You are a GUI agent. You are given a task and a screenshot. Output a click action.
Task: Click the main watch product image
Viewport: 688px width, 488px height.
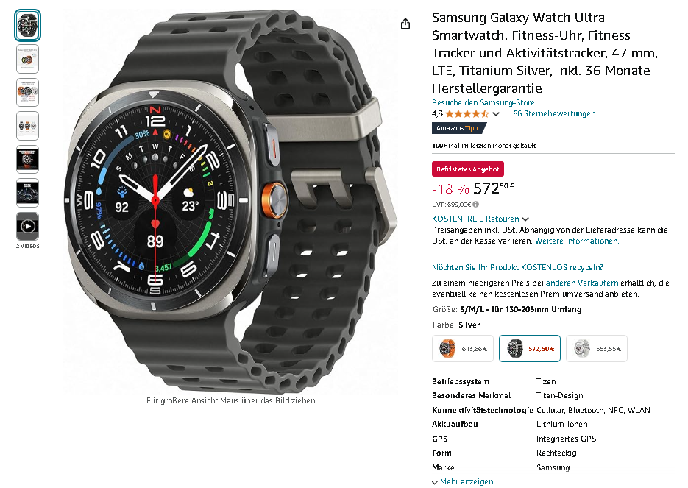pos(231,201)
